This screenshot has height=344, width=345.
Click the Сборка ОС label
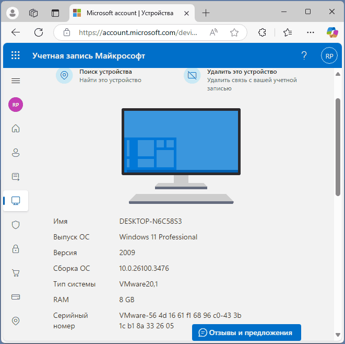pyautogui.click(x=72, y=268)
